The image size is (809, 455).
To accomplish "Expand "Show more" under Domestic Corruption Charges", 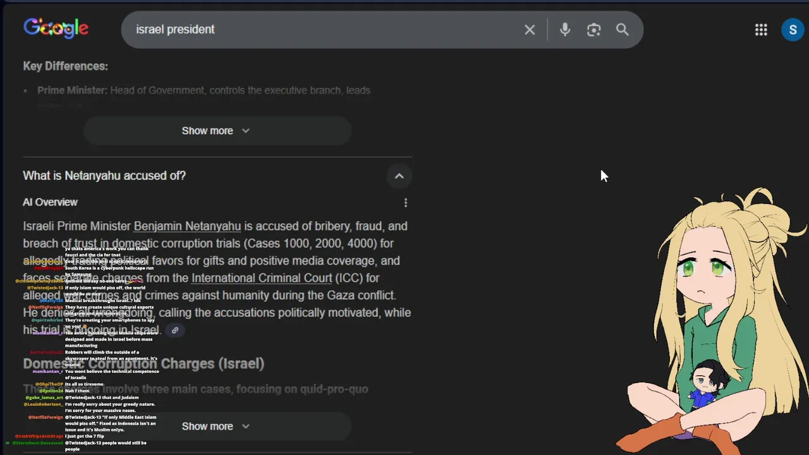I will (x=216, y=427).
